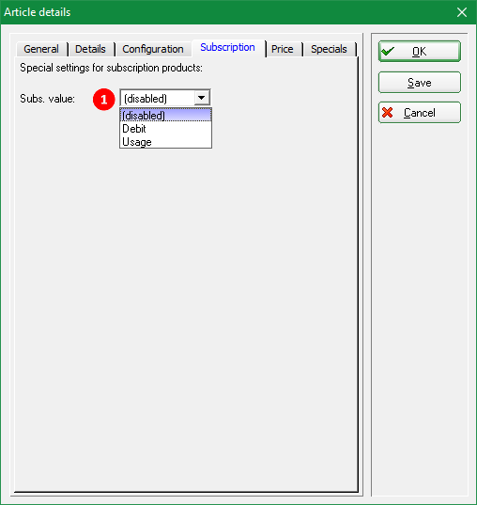Click the green checkmark icon on OK
This screenshot has width=477, height=505.
click(x=388, y=51)
